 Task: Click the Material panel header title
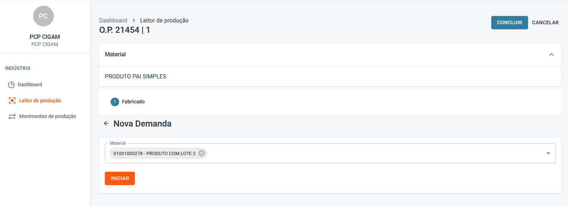click(x=115, y=55)
